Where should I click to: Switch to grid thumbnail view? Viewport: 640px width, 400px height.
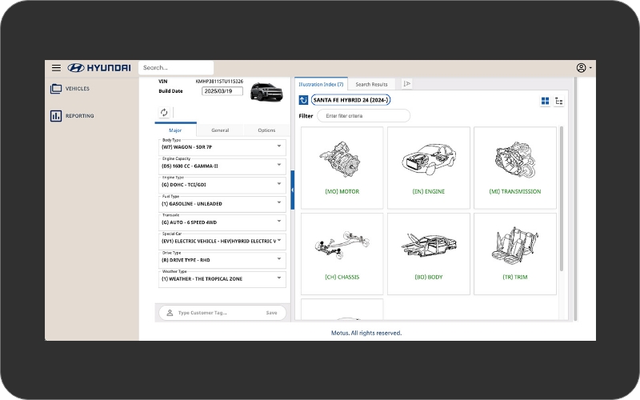click(545, 101)
